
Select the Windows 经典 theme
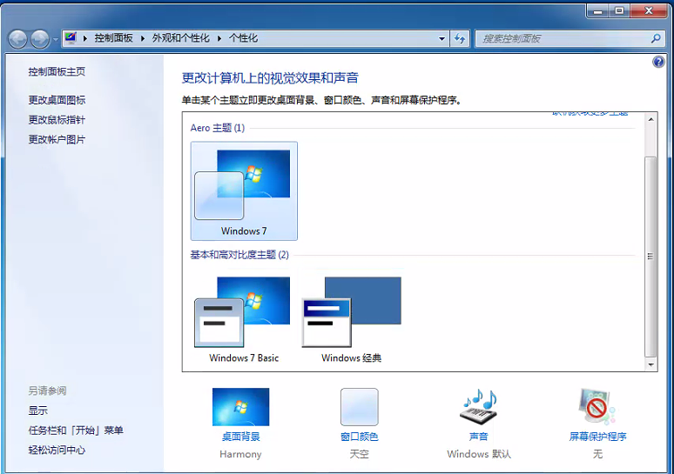[352, 319]
